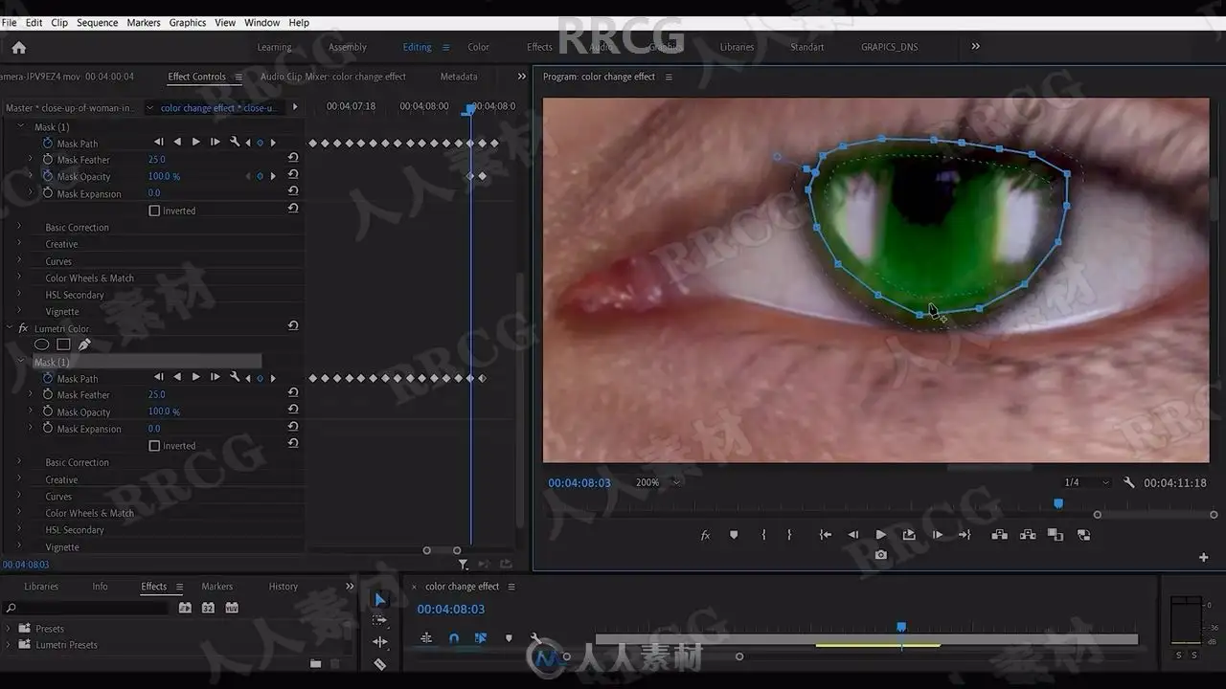Screen dimensions: 1226x689
Task: Toggle the Snap magnet in the timeline
Action: 454,638
